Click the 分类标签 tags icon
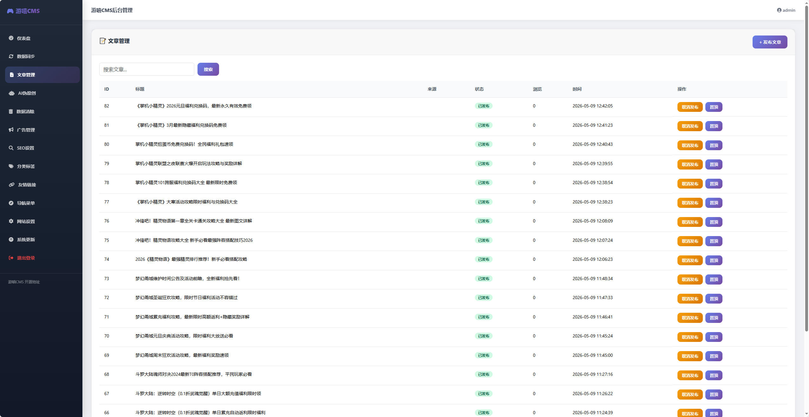 11,166
